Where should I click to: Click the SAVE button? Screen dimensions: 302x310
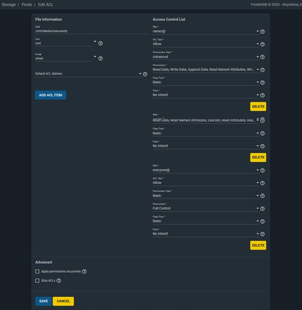point(43,301)
